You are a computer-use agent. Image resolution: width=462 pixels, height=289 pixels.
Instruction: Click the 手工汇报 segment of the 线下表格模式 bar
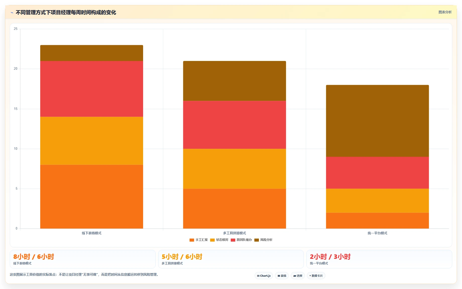coord(92,197)
